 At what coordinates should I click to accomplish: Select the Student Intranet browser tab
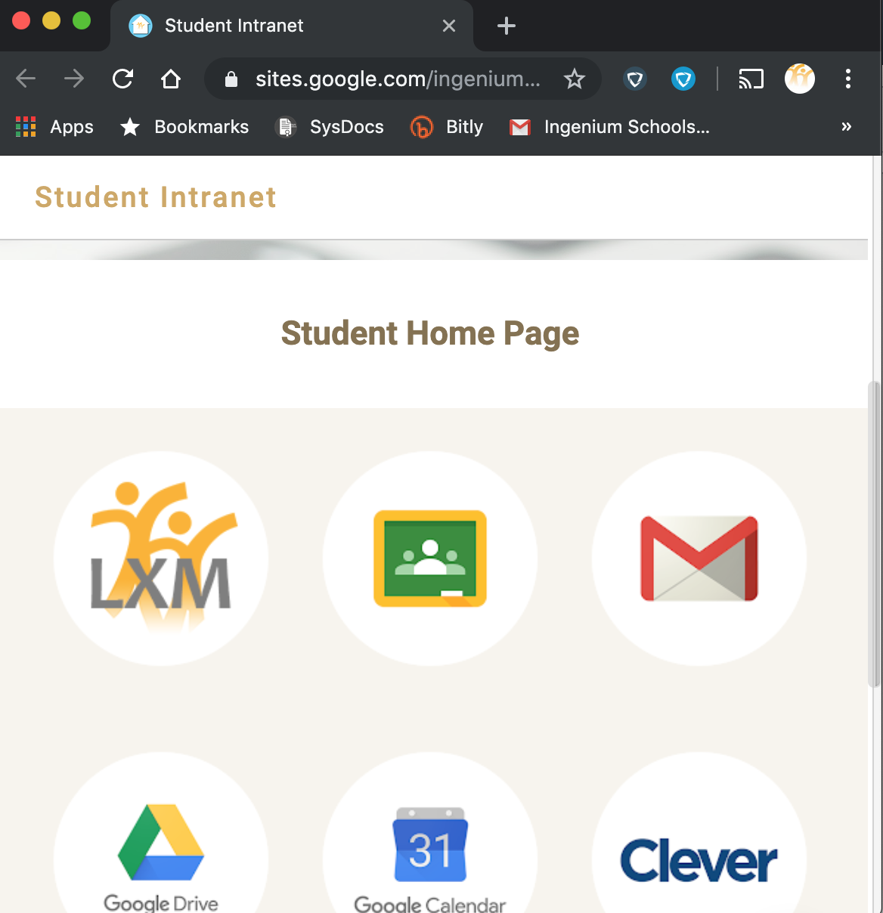point(292,26)
